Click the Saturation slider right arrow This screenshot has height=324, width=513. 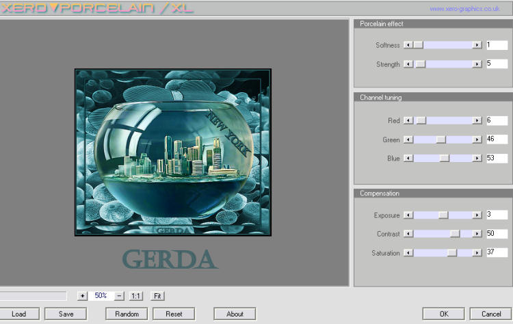477,253
